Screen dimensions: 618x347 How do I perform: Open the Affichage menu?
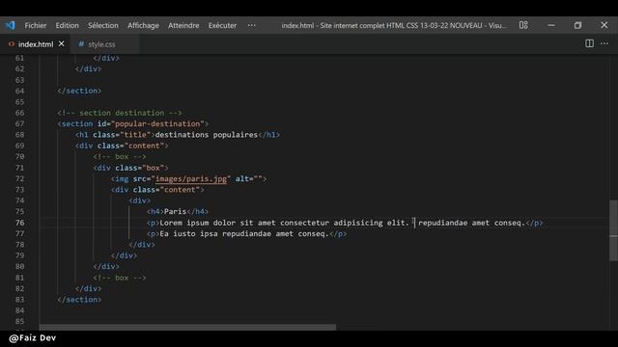[x=143, y=25]
